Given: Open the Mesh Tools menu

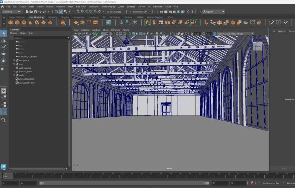Looking at the screenshot, I should click(94, 7).
